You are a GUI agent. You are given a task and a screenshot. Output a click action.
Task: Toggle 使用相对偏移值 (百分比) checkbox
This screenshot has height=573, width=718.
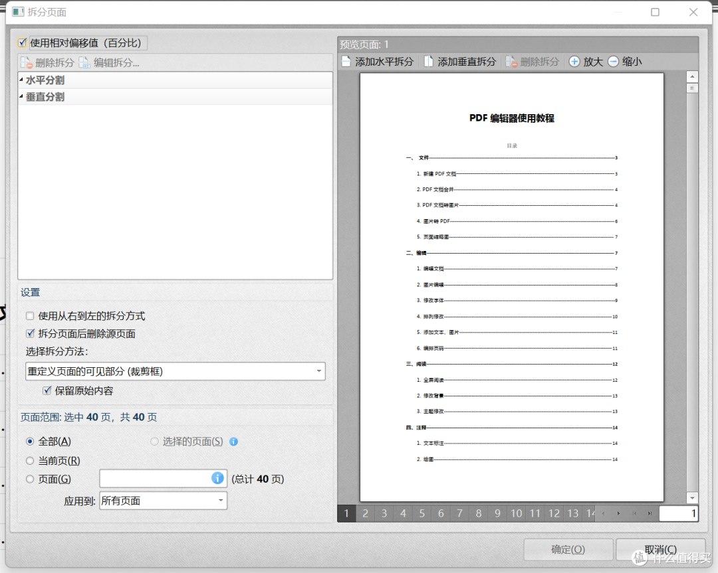[22, 42]
